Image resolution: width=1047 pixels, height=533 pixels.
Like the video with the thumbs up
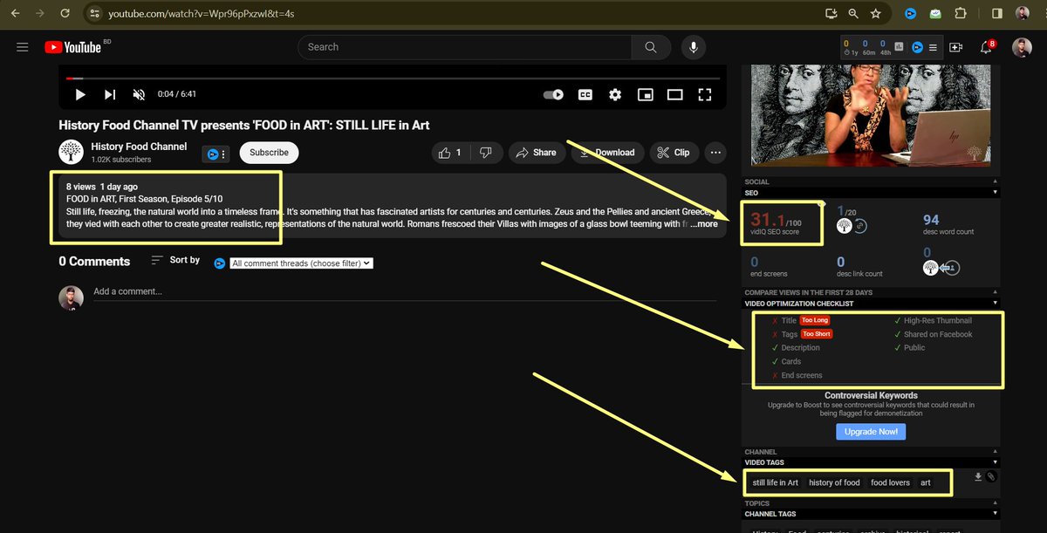click(x=446, y=152)
